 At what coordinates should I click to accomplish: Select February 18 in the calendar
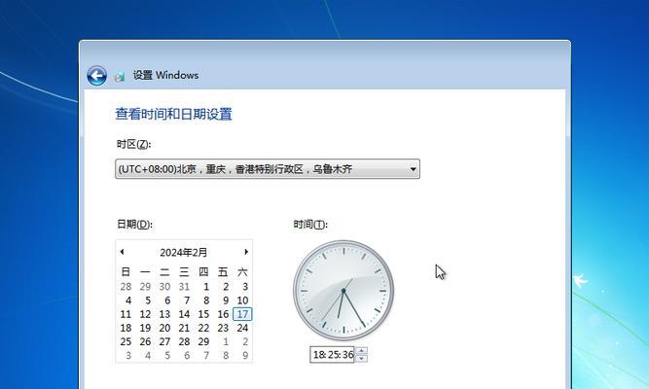[x=126, y=328]
